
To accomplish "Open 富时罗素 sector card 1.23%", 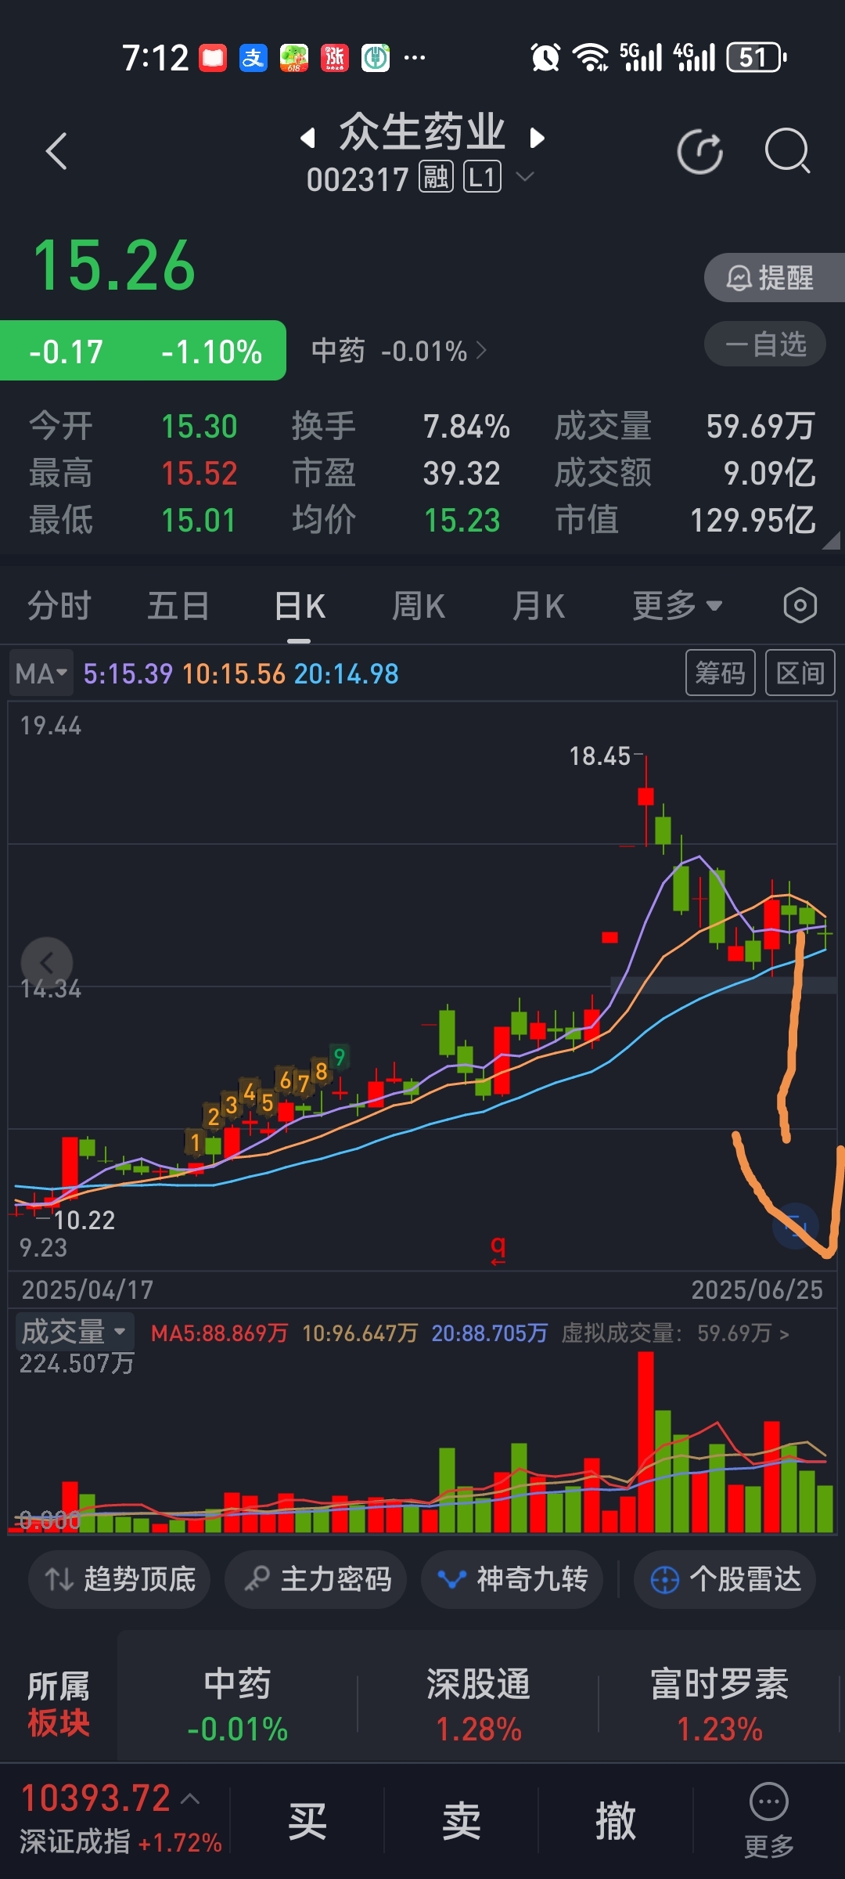I will [x=719, y=1705].
